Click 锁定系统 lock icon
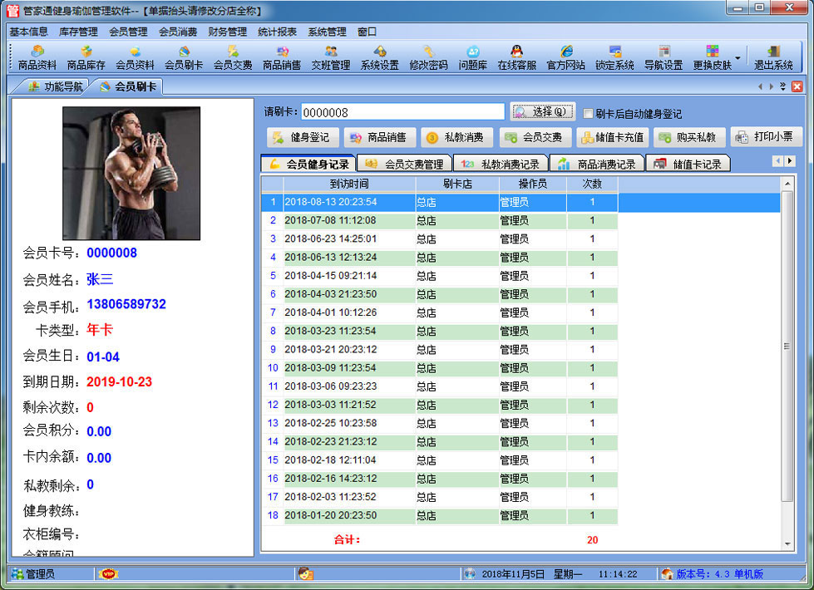This screenshot has width=814, height=590. (x=614, y=57)
